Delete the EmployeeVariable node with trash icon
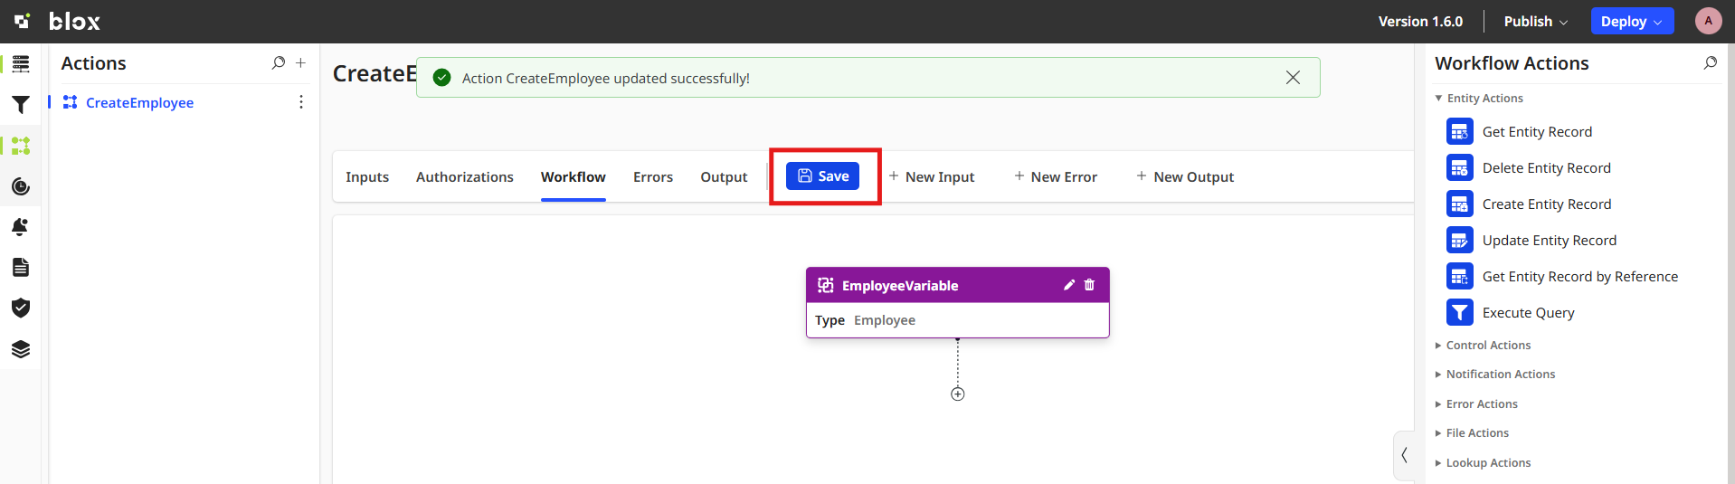 1089,285
